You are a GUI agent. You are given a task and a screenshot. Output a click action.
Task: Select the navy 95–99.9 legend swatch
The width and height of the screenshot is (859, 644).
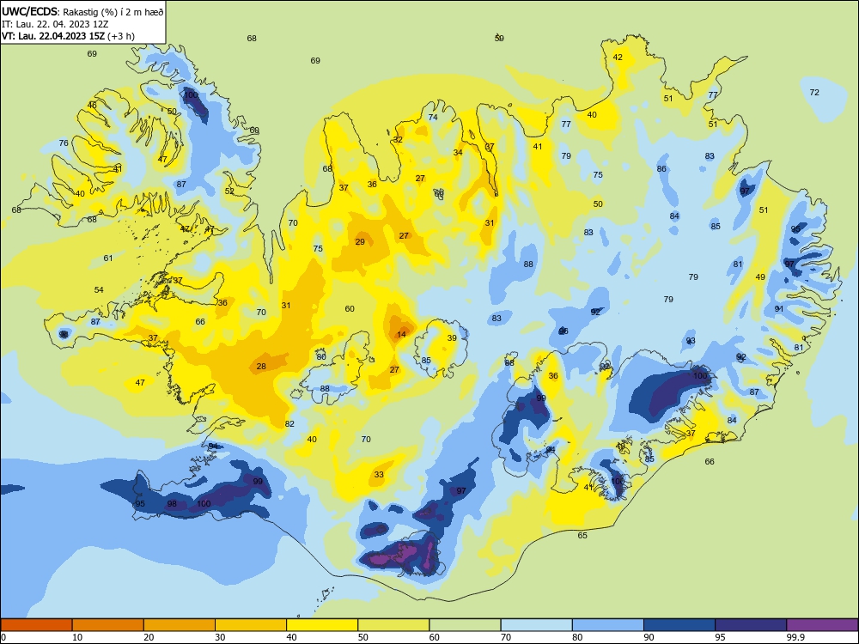[751, 625]
